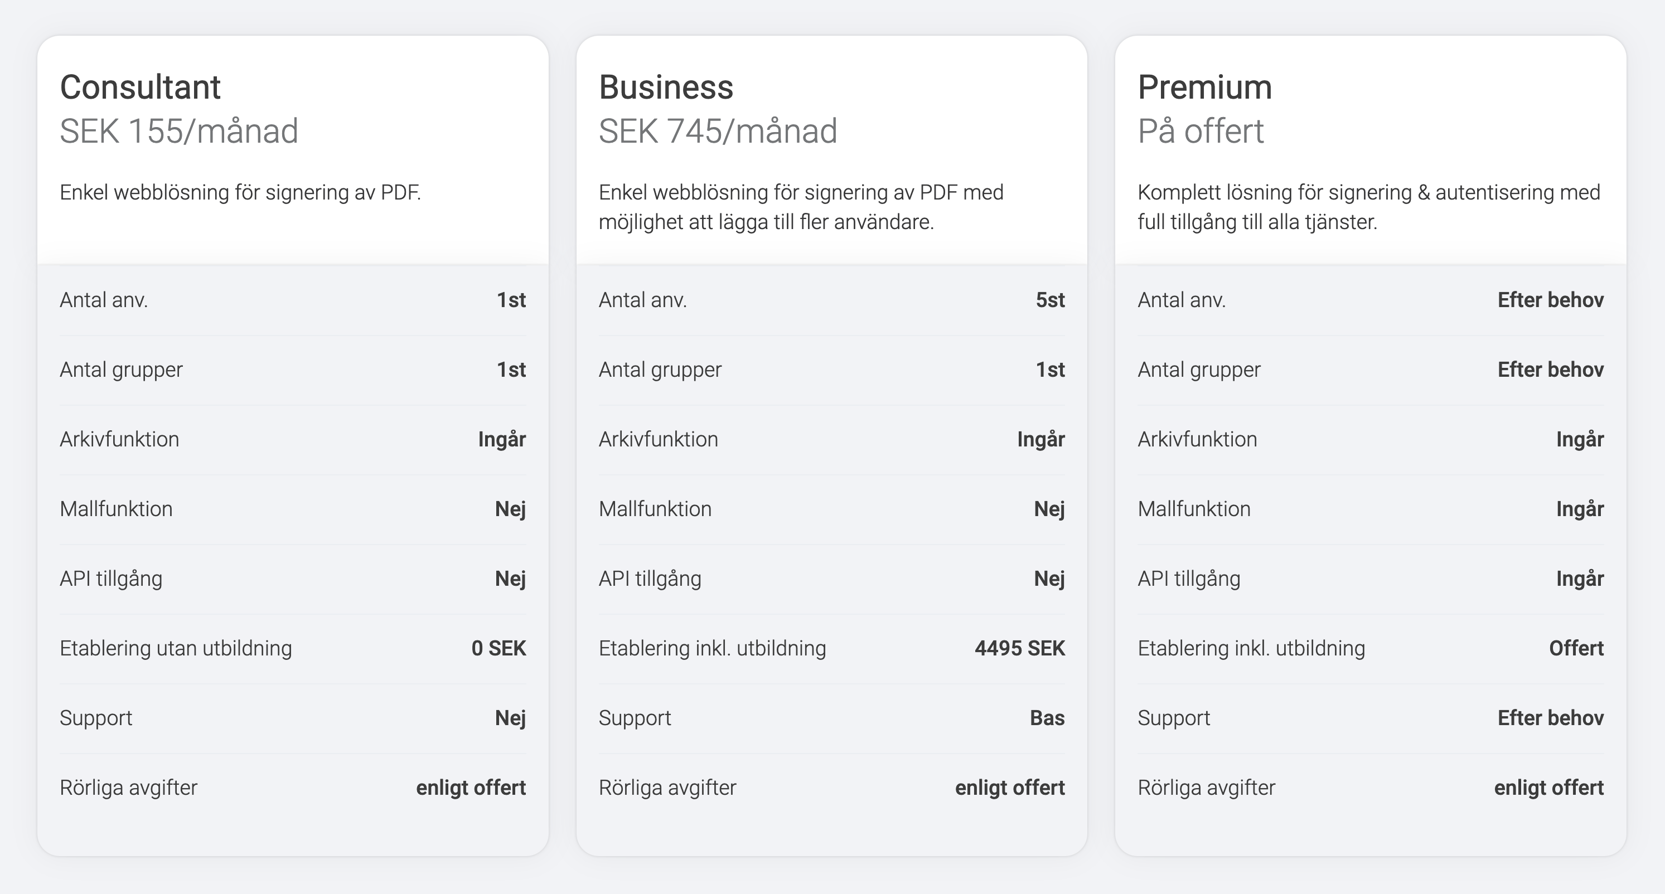
Task: Click Consultant's Rörliga avgifter enligt offert
Action: (x=471, y=788)
